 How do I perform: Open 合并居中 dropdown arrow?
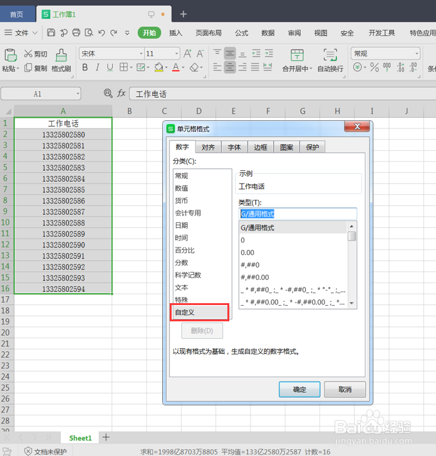[x=311, y=69]
